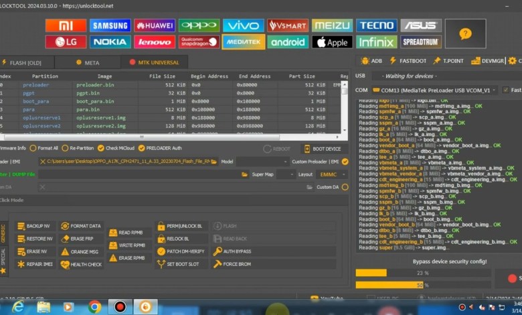Image resolution: width=522 pixels, height=315 pixels.
Task: Open Google Chrome from the taskbar
Action: (x=94, y=307)
